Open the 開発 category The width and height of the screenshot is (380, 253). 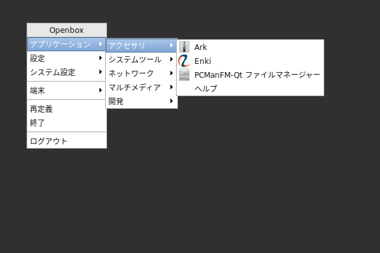[x=141, y=101]
